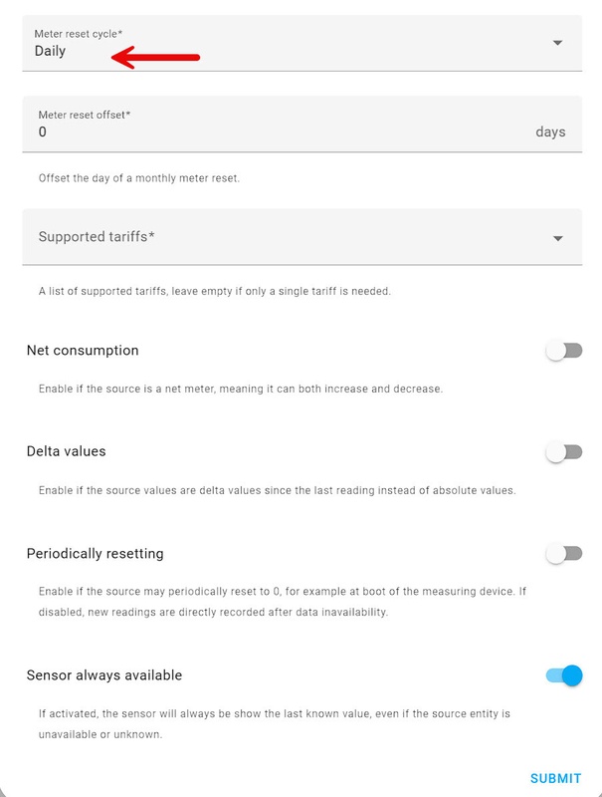Click the Periodically resetting label text

pyautogui.click(x=95, y=553)
